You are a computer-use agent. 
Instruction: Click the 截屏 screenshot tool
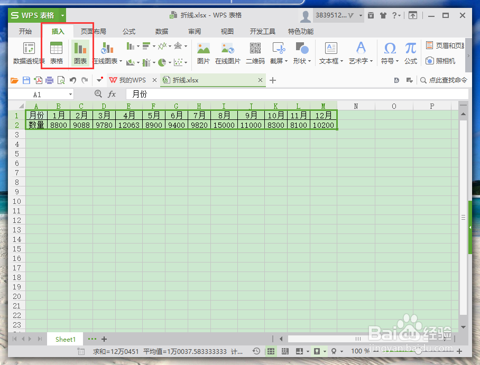[x=279, y=53]
